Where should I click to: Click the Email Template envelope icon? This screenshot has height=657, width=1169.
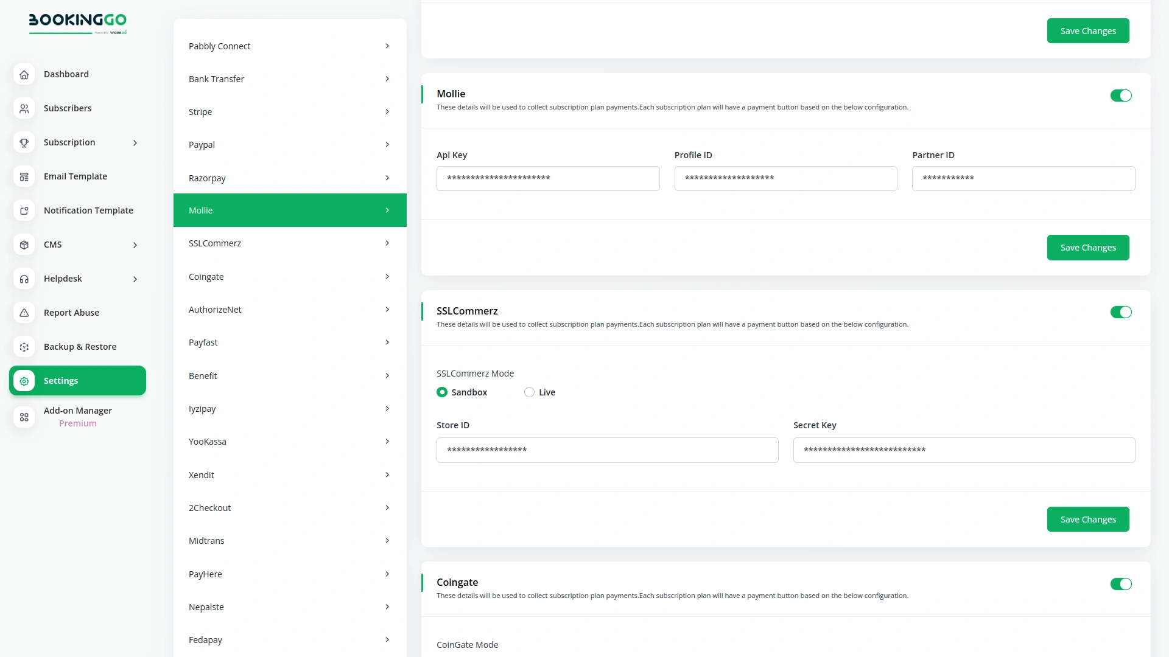coord(24,176)
